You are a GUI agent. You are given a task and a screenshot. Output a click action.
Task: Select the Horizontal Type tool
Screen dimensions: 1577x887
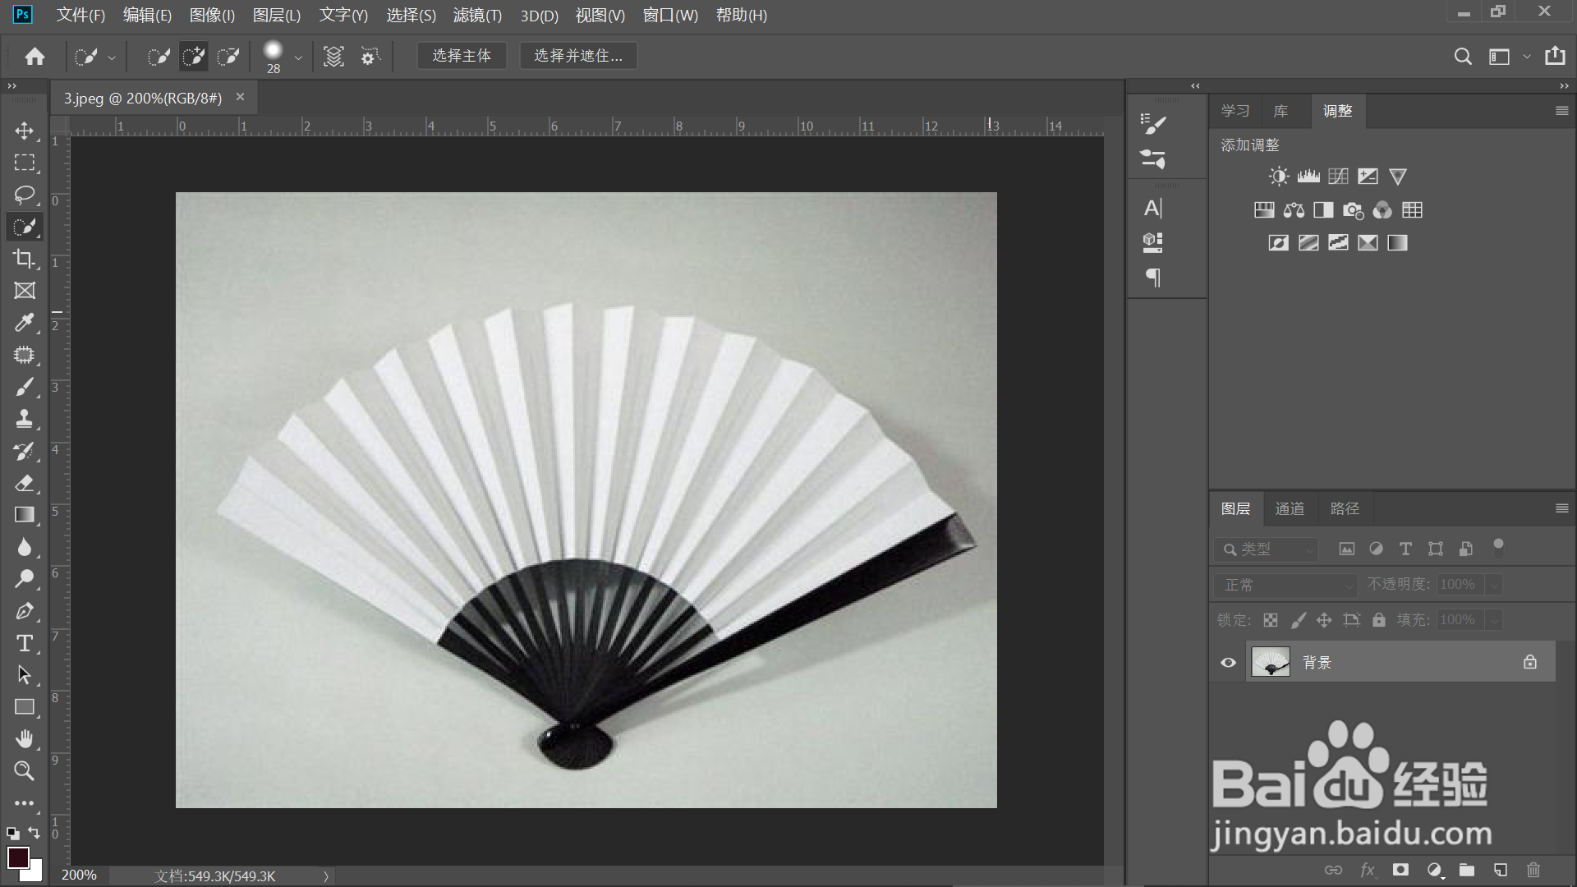pos(24,643)
